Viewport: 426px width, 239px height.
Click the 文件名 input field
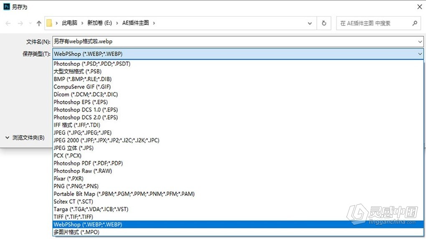(238, 42)
